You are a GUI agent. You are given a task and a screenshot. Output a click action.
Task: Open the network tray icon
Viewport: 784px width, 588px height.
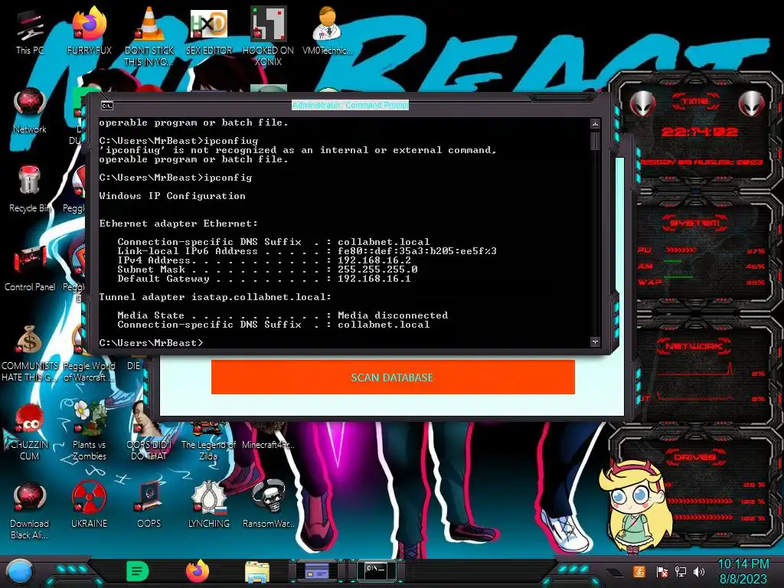click(681, 571)
